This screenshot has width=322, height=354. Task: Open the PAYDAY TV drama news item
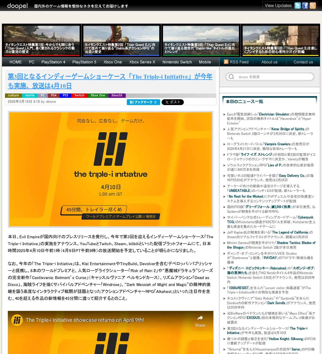[x=271, y=258]
